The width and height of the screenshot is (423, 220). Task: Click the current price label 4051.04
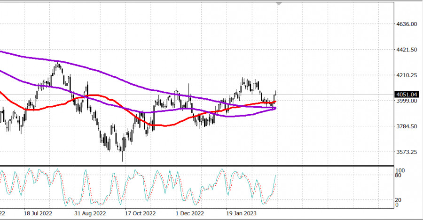407,94
